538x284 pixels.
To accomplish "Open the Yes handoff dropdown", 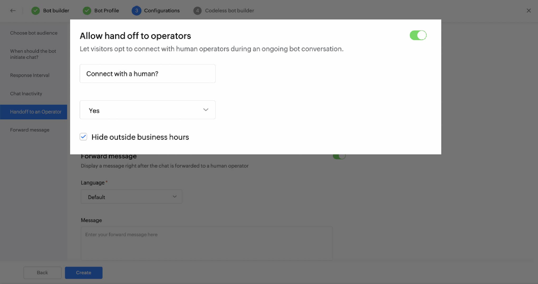I will point(147,110).
